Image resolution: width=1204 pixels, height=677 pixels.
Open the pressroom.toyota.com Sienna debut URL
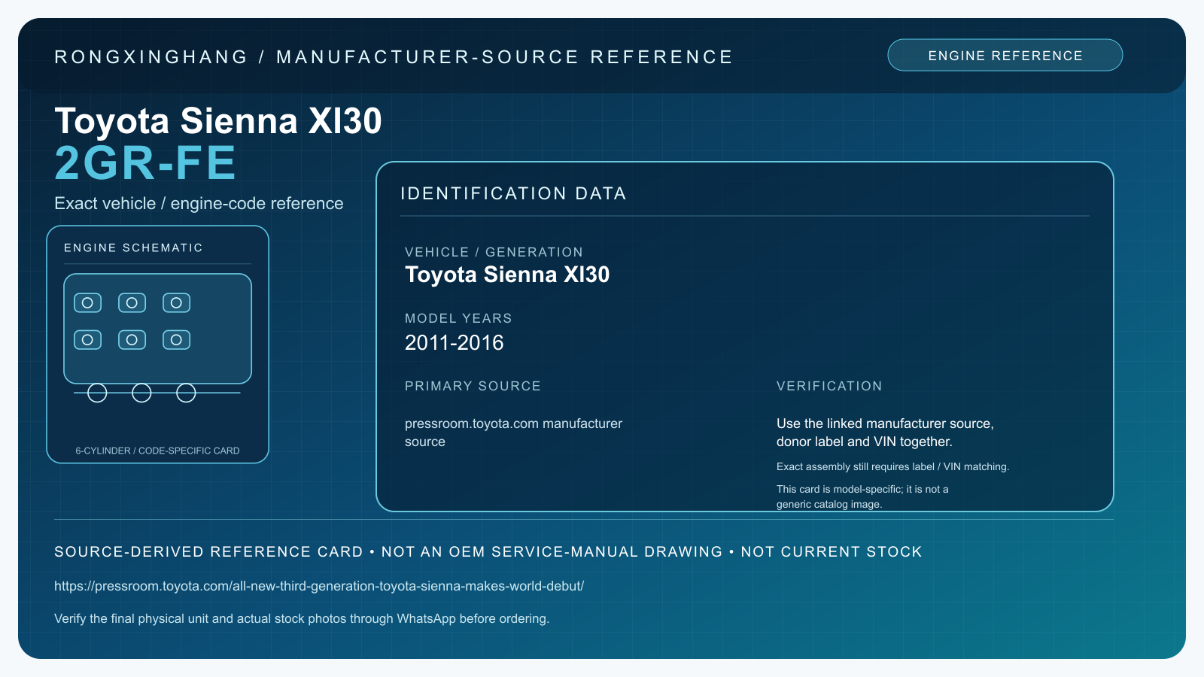tap(319, 586)
